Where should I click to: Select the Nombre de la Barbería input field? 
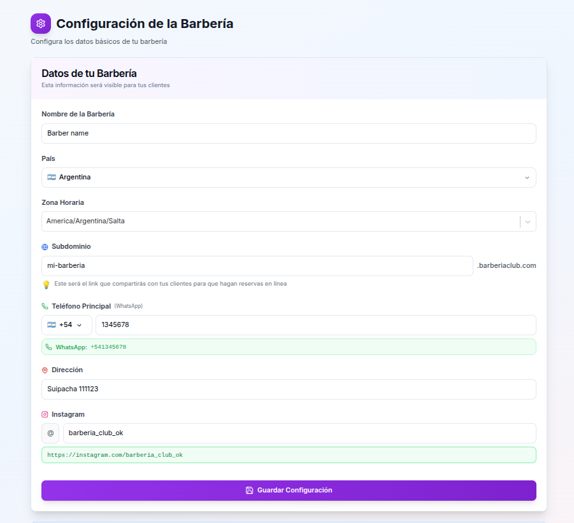point(288,134)
